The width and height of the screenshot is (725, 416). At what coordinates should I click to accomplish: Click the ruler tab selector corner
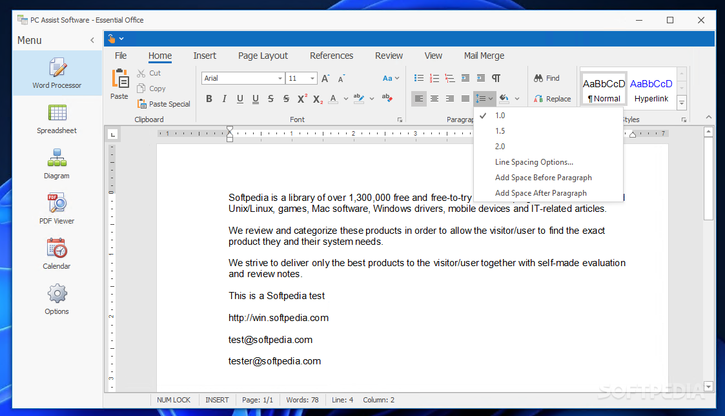[x=113, y=134]
